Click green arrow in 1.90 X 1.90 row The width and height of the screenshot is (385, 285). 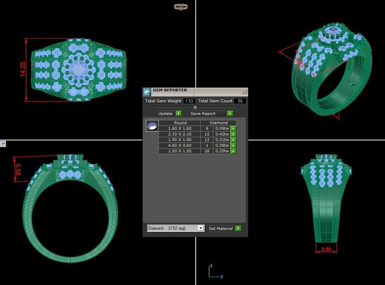233,140
